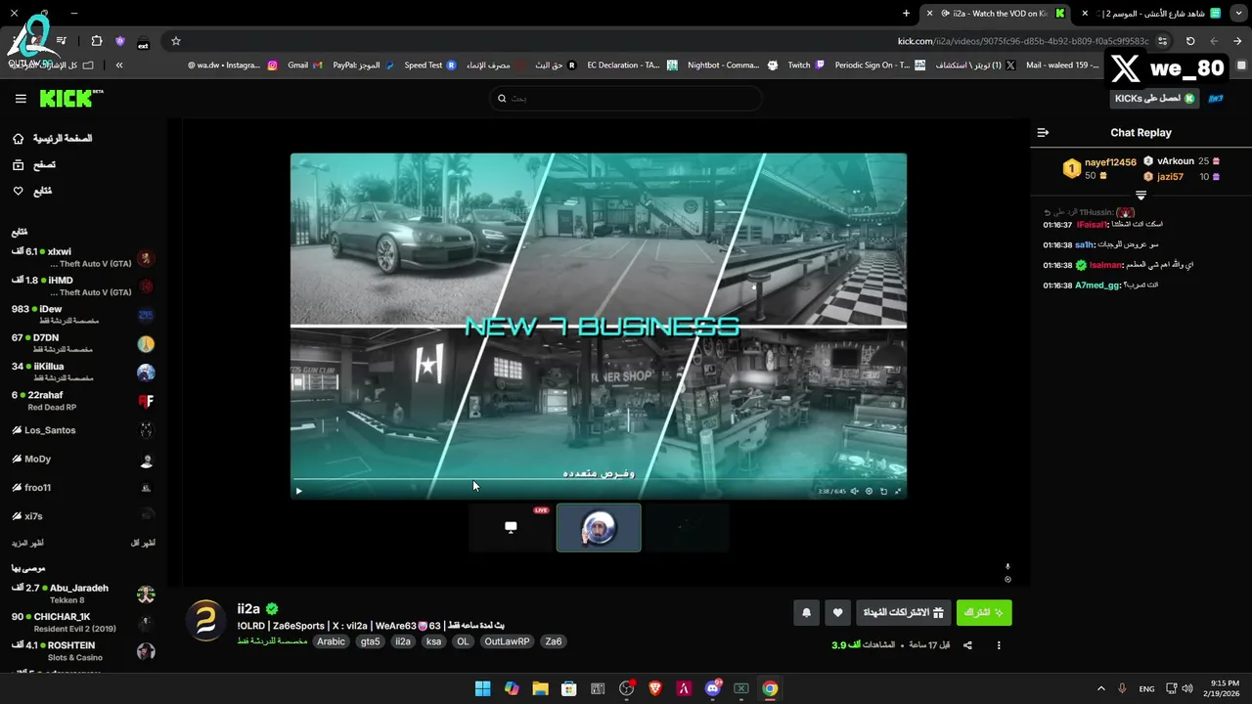Image resolution: width=1252 pixels, height=704 pixels.
Task: Open MoDy offline channel
Action: pyautogui.click(x=83, y=460)
